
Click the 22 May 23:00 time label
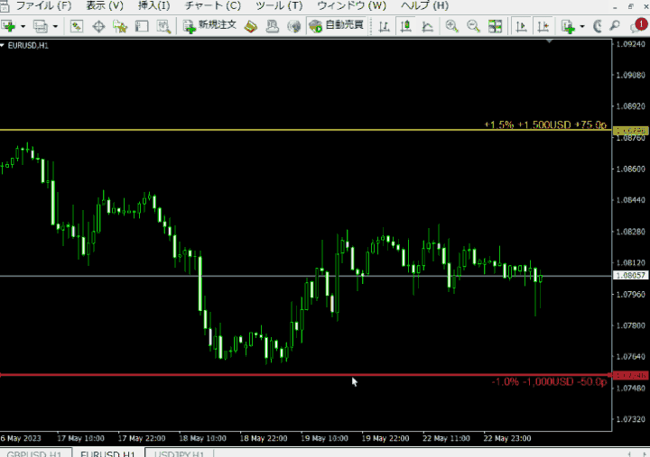tap(507, 438)
